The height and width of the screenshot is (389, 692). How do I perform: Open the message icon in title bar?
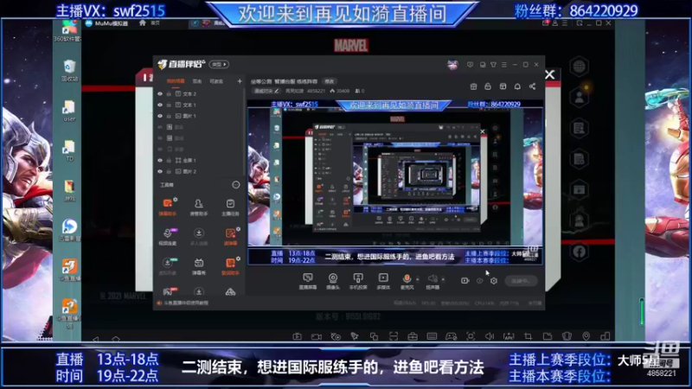click(470, 64)
